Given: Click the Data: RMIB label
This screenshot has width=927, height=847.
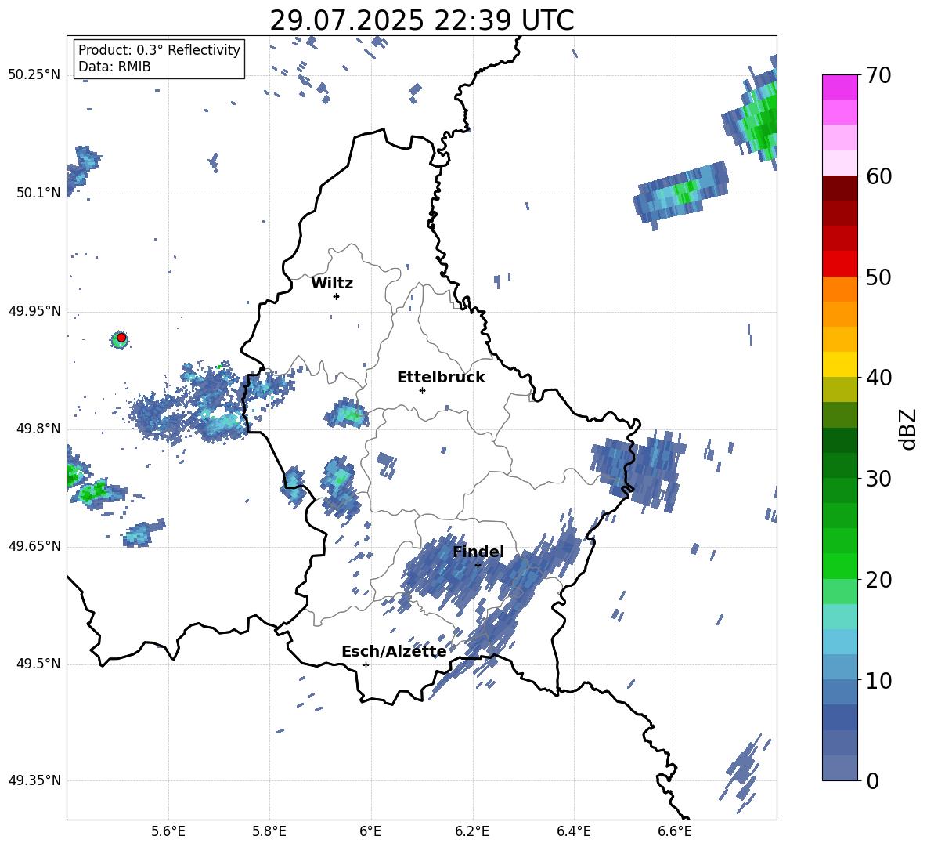Looking at the screenshot, I should (114, 67).
